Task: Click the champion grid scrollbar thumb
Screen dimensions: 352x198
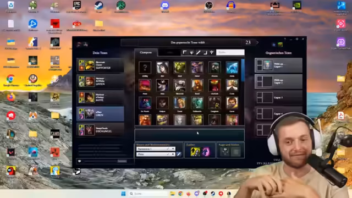Action: click(243, 70)
